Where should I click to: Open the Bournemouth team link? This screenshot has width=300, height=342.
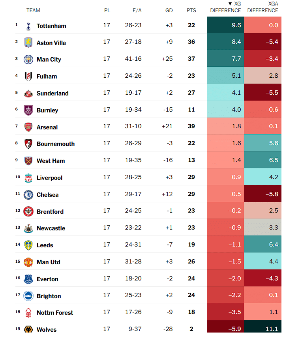pos(56,144)
